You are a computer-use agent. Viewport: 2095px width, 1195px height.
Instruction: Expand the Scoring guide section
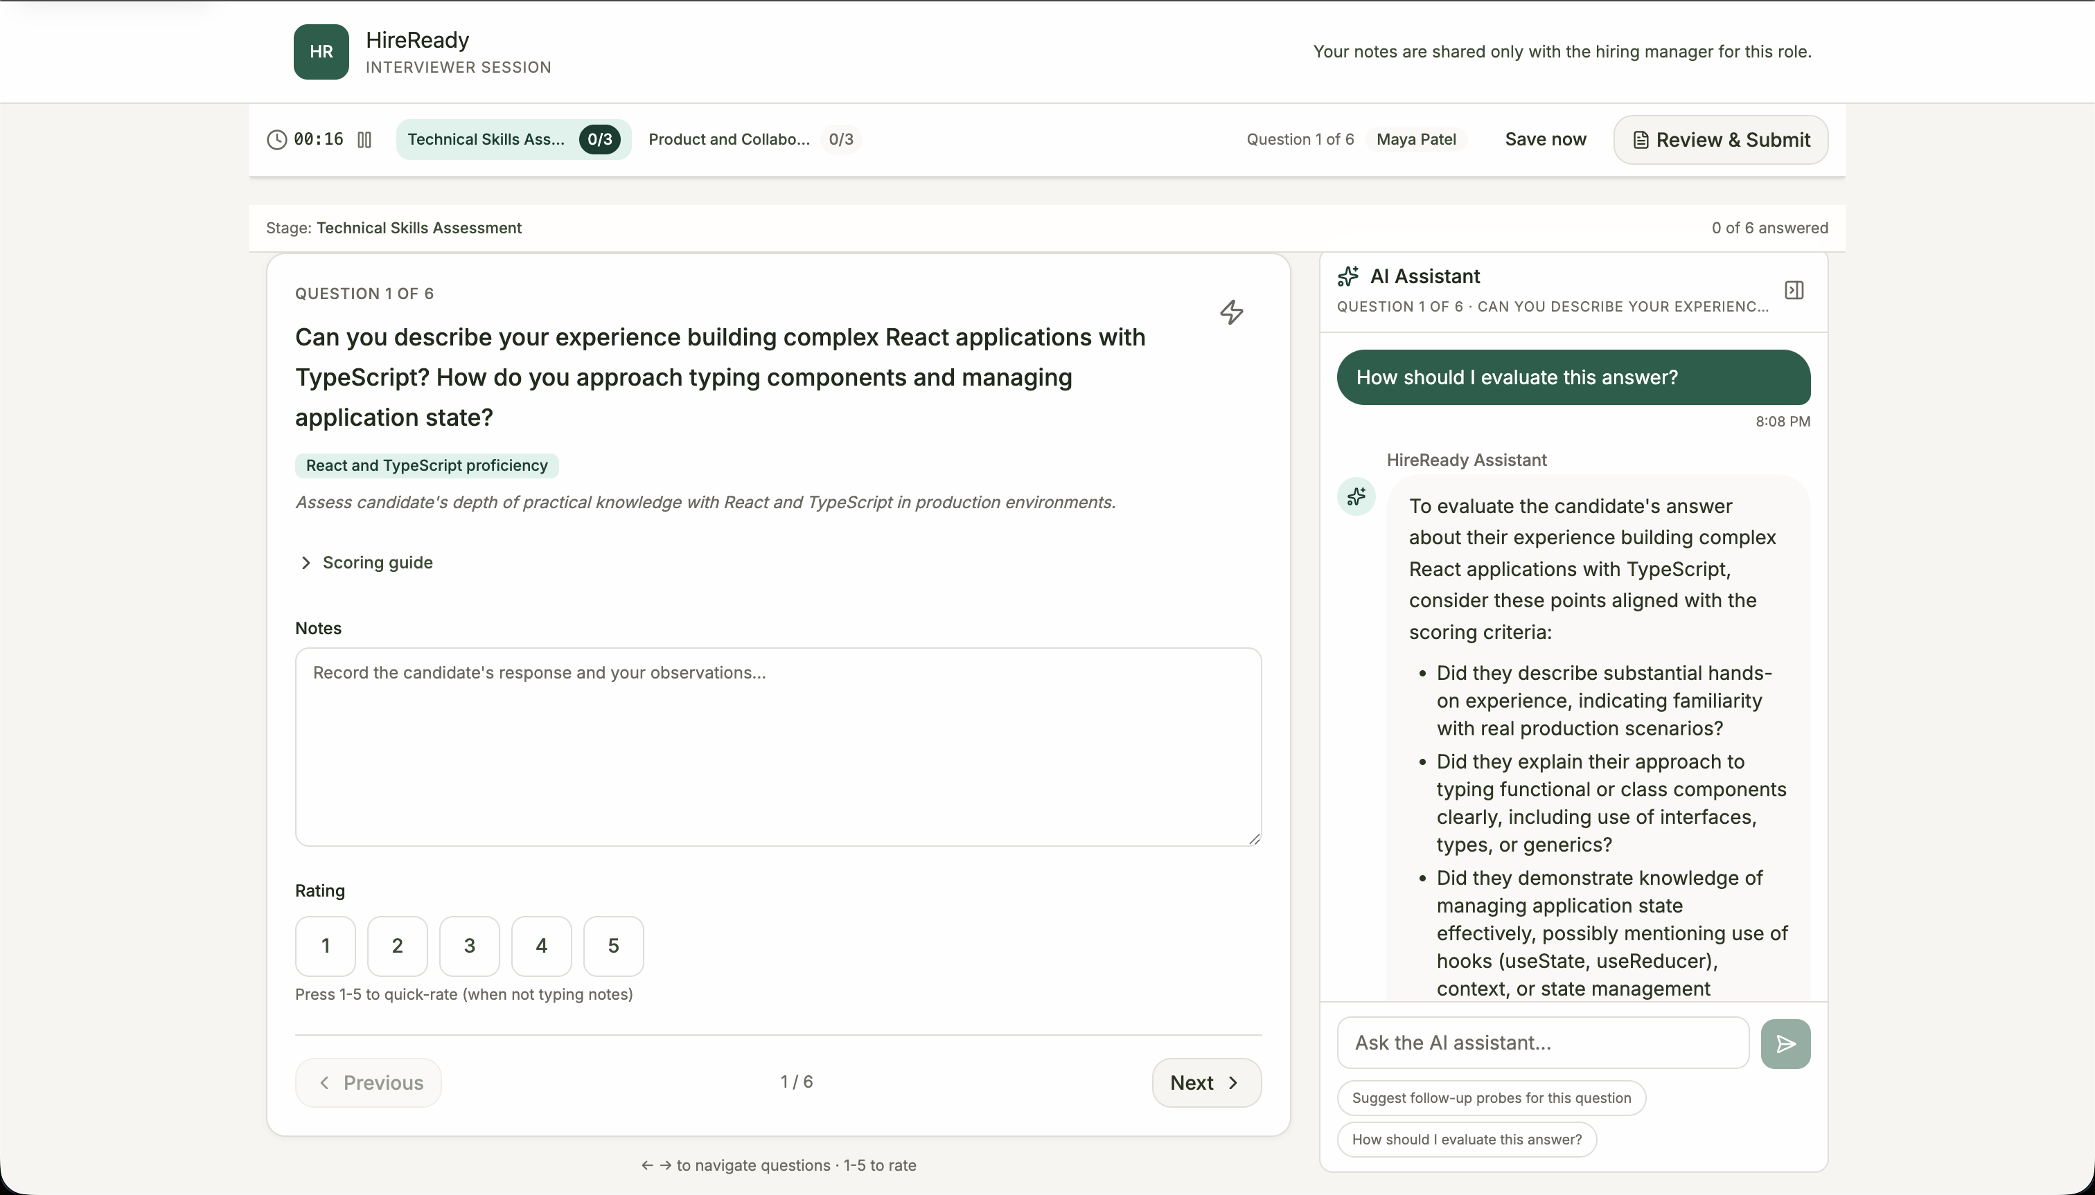coord(364,562)
